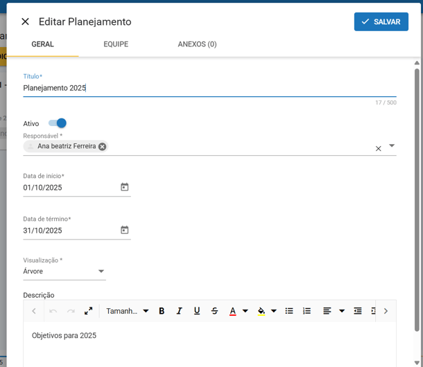
Task: Apply italic formatting in the description editor
Action: click(179, 311)
